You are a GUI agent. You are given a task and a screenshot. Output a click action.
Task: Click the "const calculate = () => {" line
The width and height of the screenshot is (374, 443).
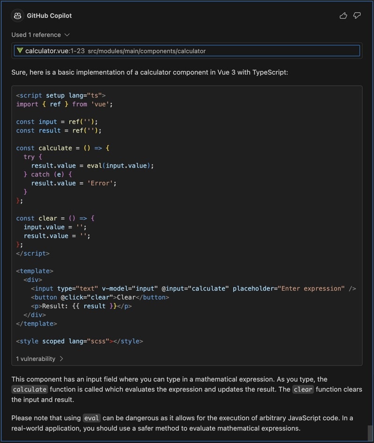tap(63, 148)
